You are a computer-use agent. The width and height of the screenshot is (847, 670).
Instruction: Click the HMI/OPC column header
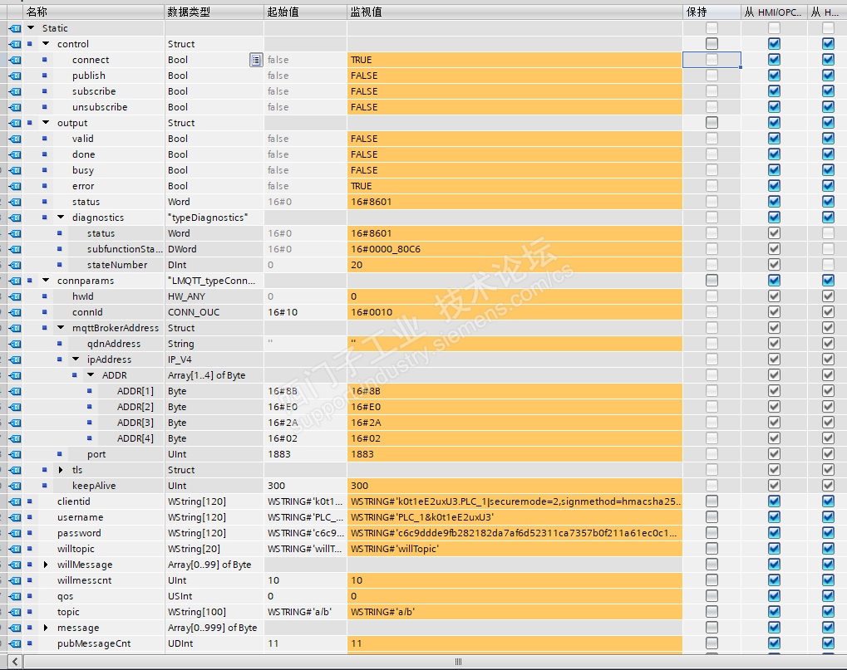coord(774,12)
